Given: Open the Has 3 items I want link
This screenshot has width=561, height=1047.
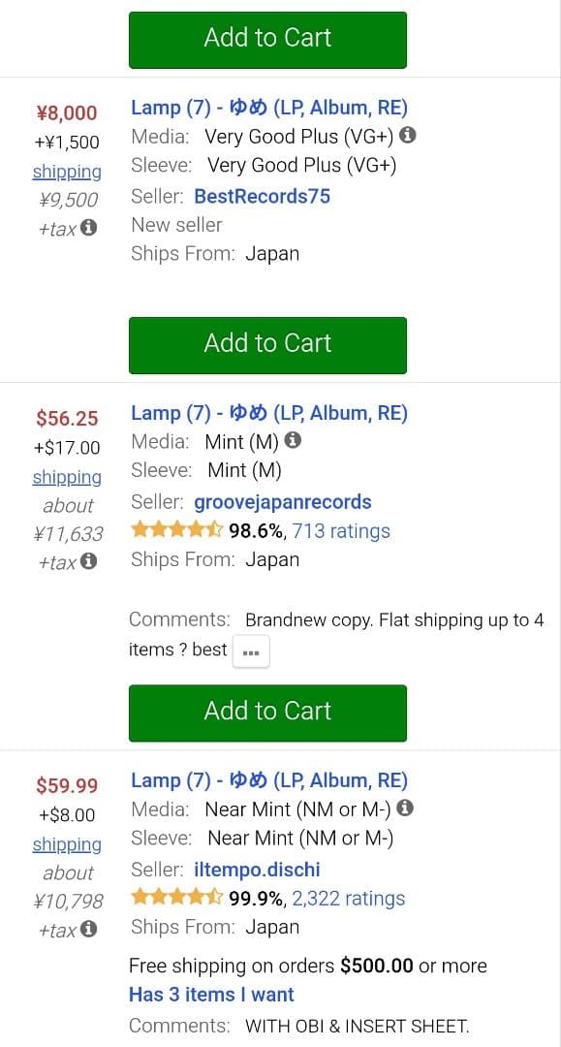Looking at the screenshot, I should coord(211,995).
